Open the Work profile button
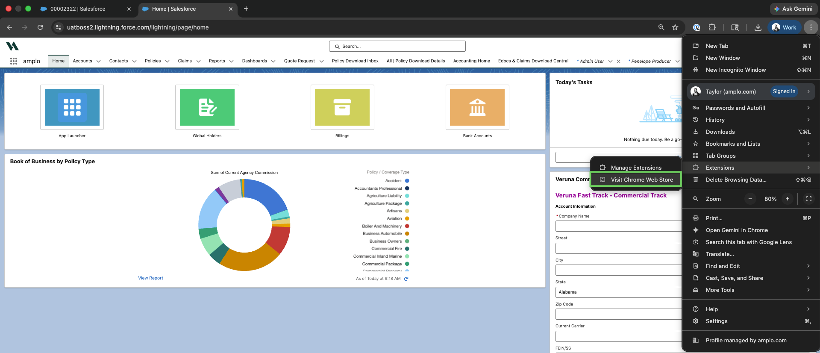The height and width of the screenshot is (353, 820). point(784,27)
